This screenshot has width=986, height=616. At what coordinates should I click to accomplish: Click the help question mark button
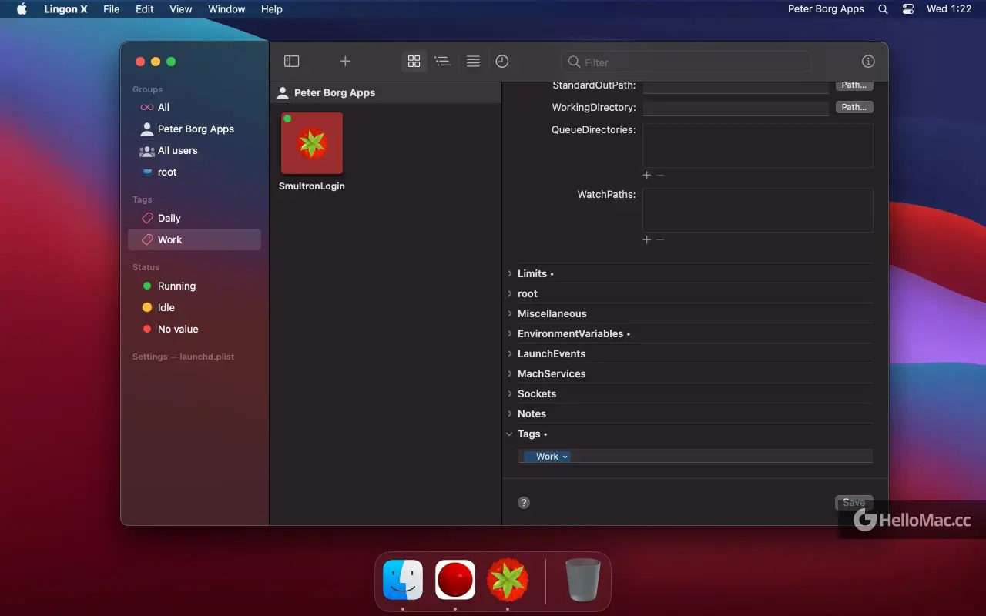524,503
